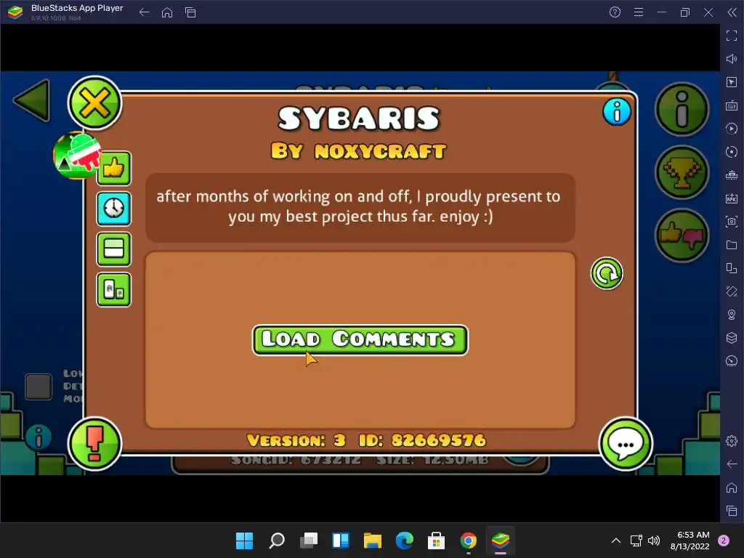The width and height of the screenshot is (744, 558).
Task: Launch Google Chrome from taskbar
Action: tap(469, 541)
